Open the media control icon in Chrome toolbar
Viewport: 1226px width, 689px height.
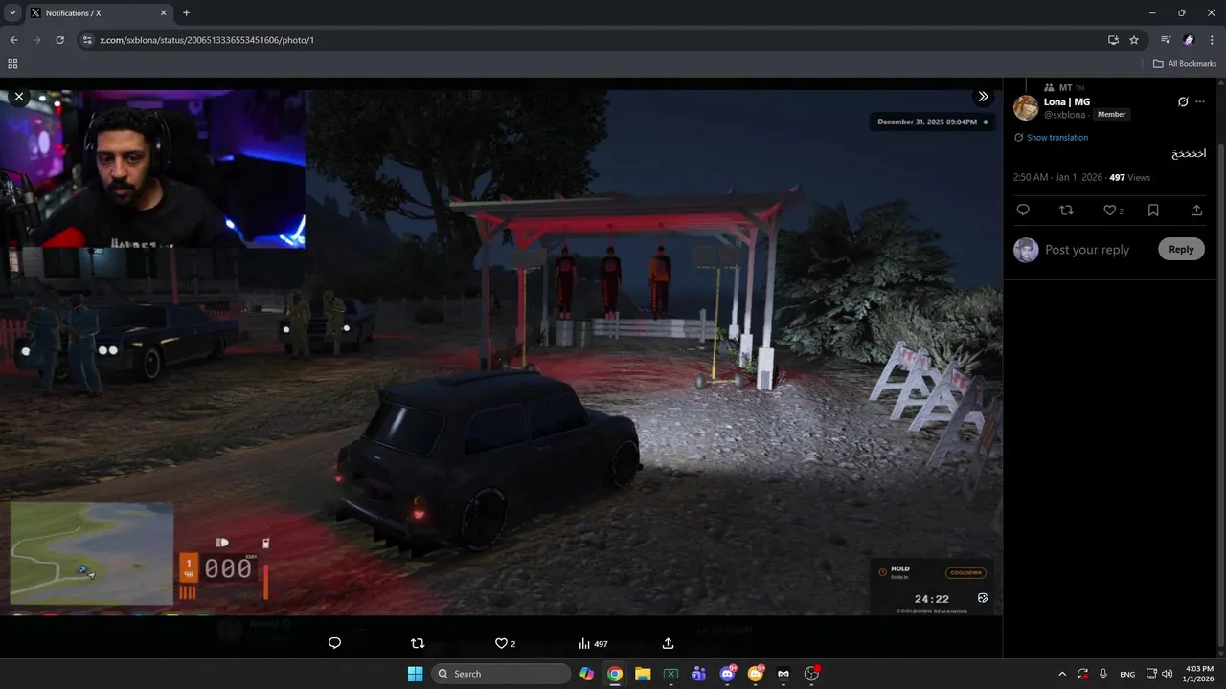coord(1166,40)
